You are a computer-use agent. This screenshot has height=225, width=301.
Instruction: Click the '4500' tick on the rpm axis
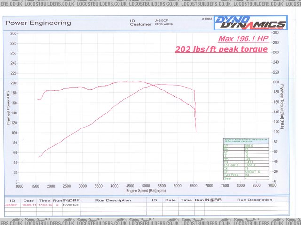(x=130, y=186)
